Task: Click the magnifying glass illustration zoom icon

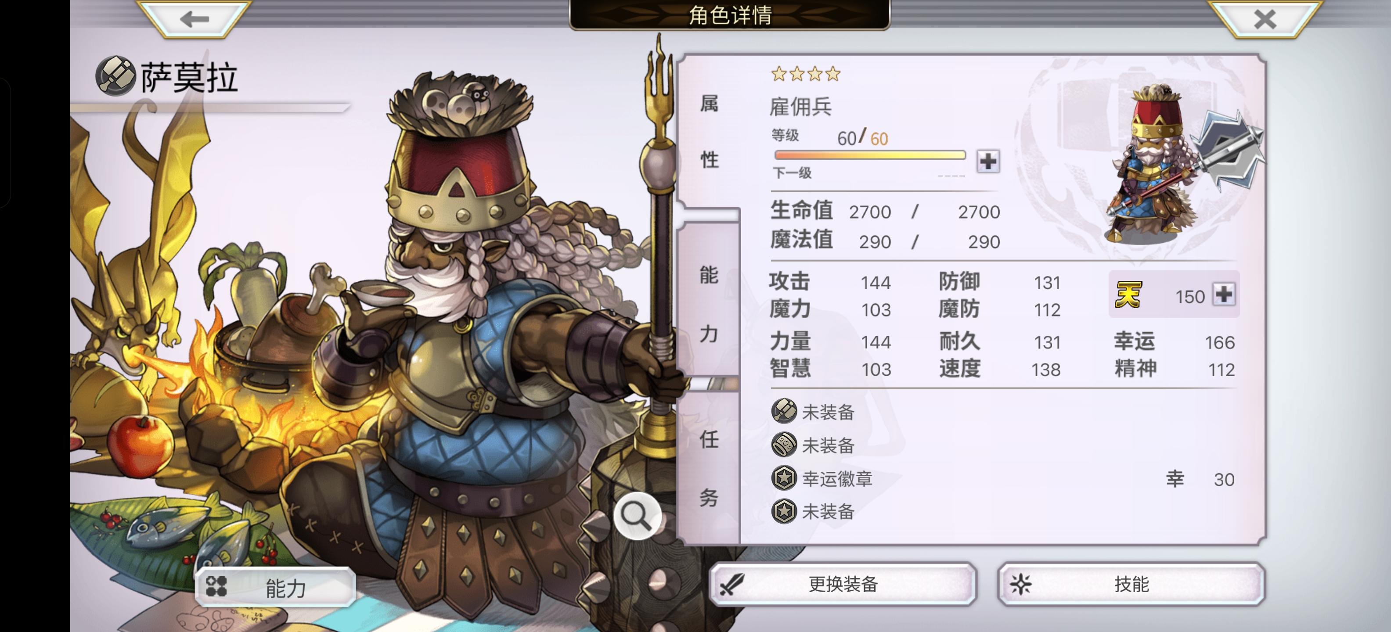Action: coord(637,515)
